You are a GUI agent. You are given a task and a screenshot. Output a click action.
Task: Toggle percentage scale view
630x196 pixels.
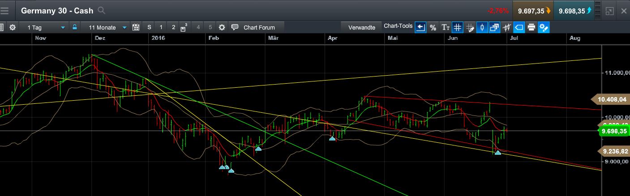point(433,27)
